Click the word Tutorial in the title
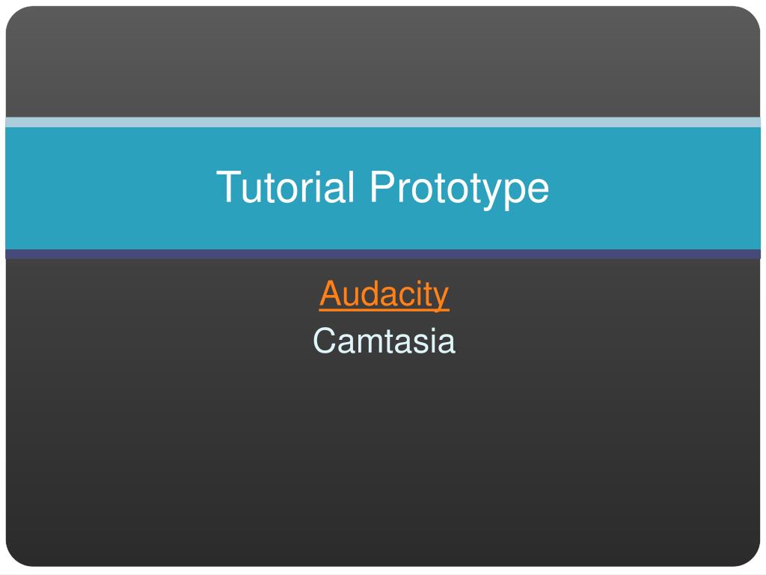766x575 pixels. (x=285, y=186)
